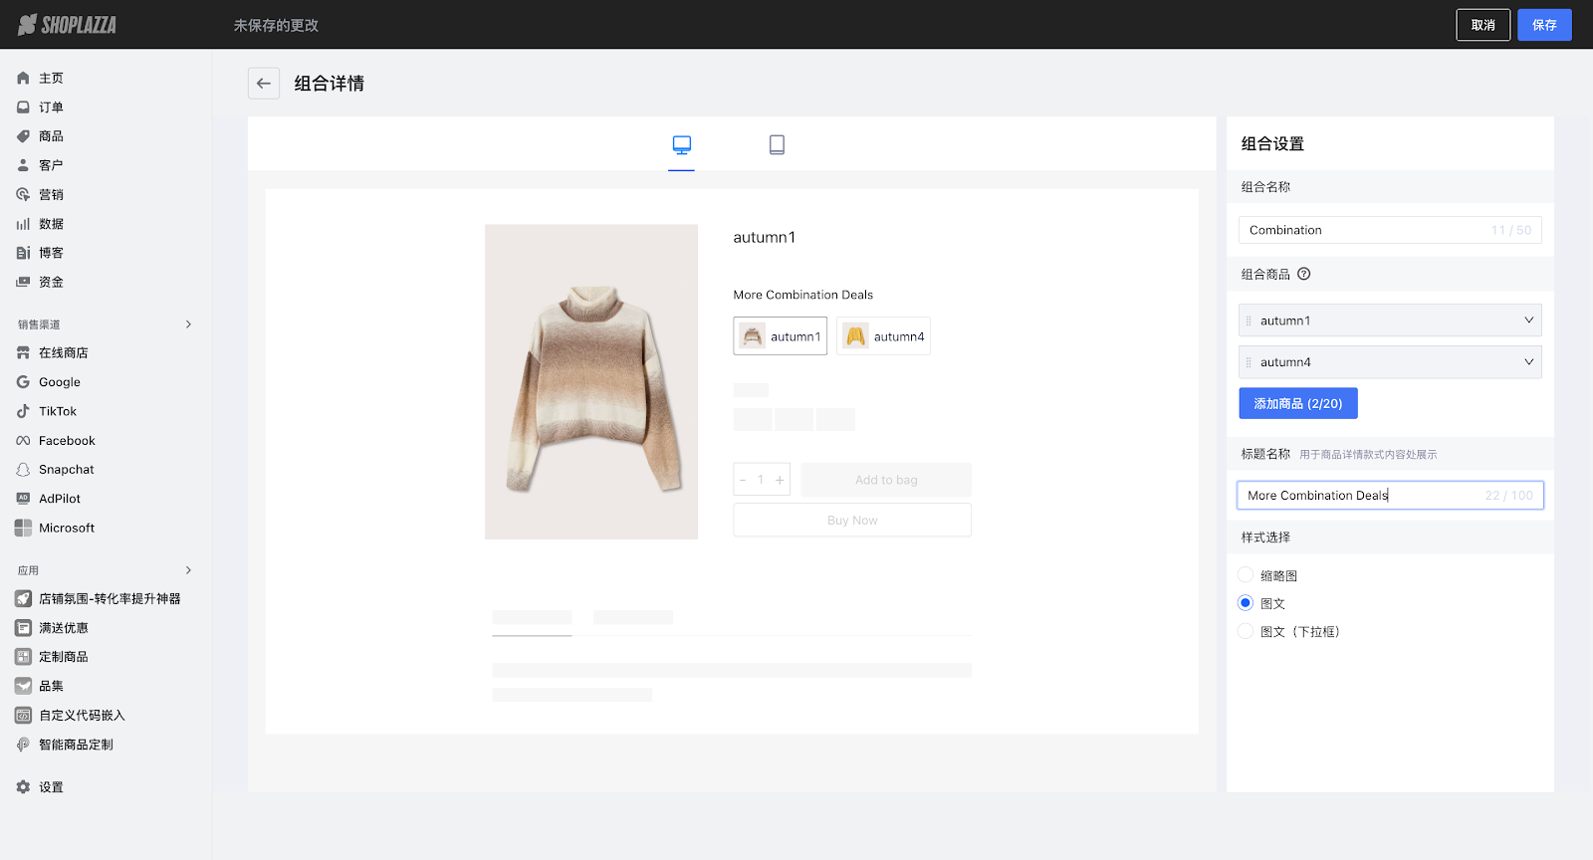The width and height of the screenshot is (1593, 860).
Task: Switch to desktop preview icon
Action: [x=682, y=145]
